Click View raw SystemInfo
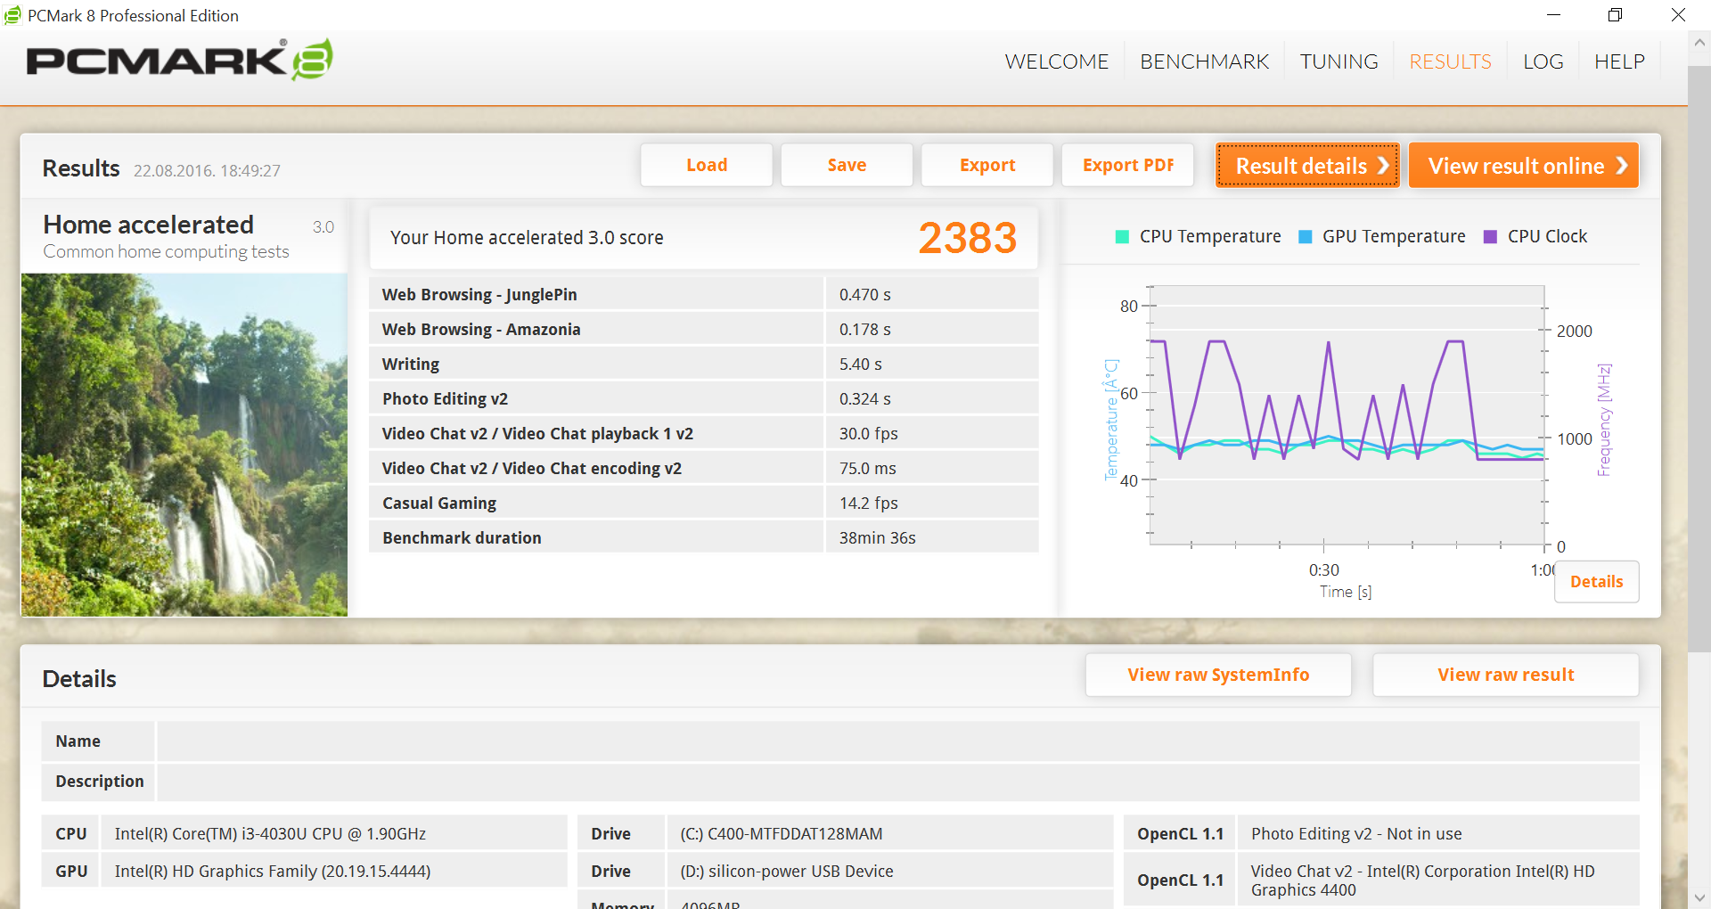Viewport: 1711px width, 909px height. [x=1218, y=676]
